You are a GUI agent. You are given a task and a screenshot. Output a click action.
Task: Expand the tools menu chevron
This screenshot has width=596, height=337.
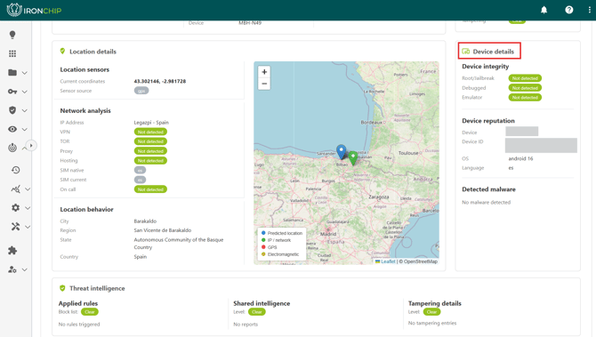[x=28, y=228]
